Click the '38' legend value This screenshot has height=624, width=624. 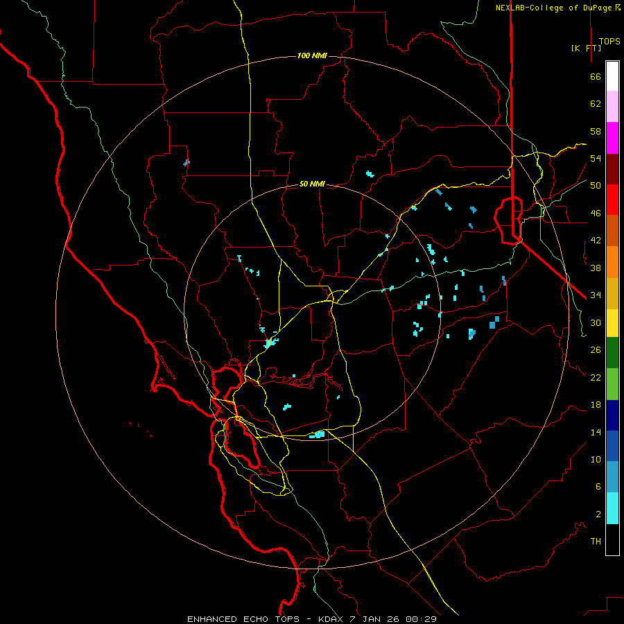tap(596, 268)
